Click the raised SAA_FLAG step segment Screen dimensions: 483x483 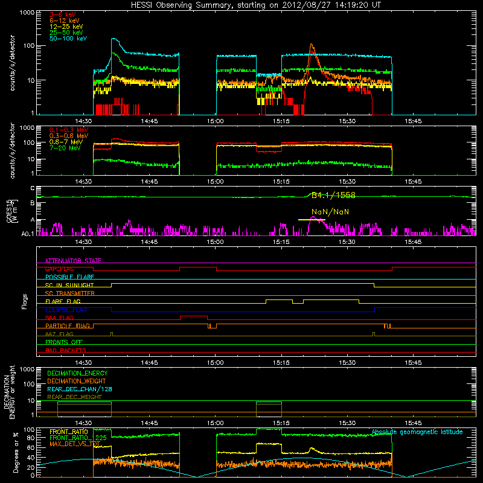[x=193, y=316]
